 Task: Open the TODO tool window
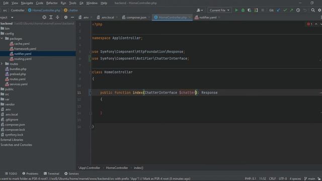(x=11, y=173)
